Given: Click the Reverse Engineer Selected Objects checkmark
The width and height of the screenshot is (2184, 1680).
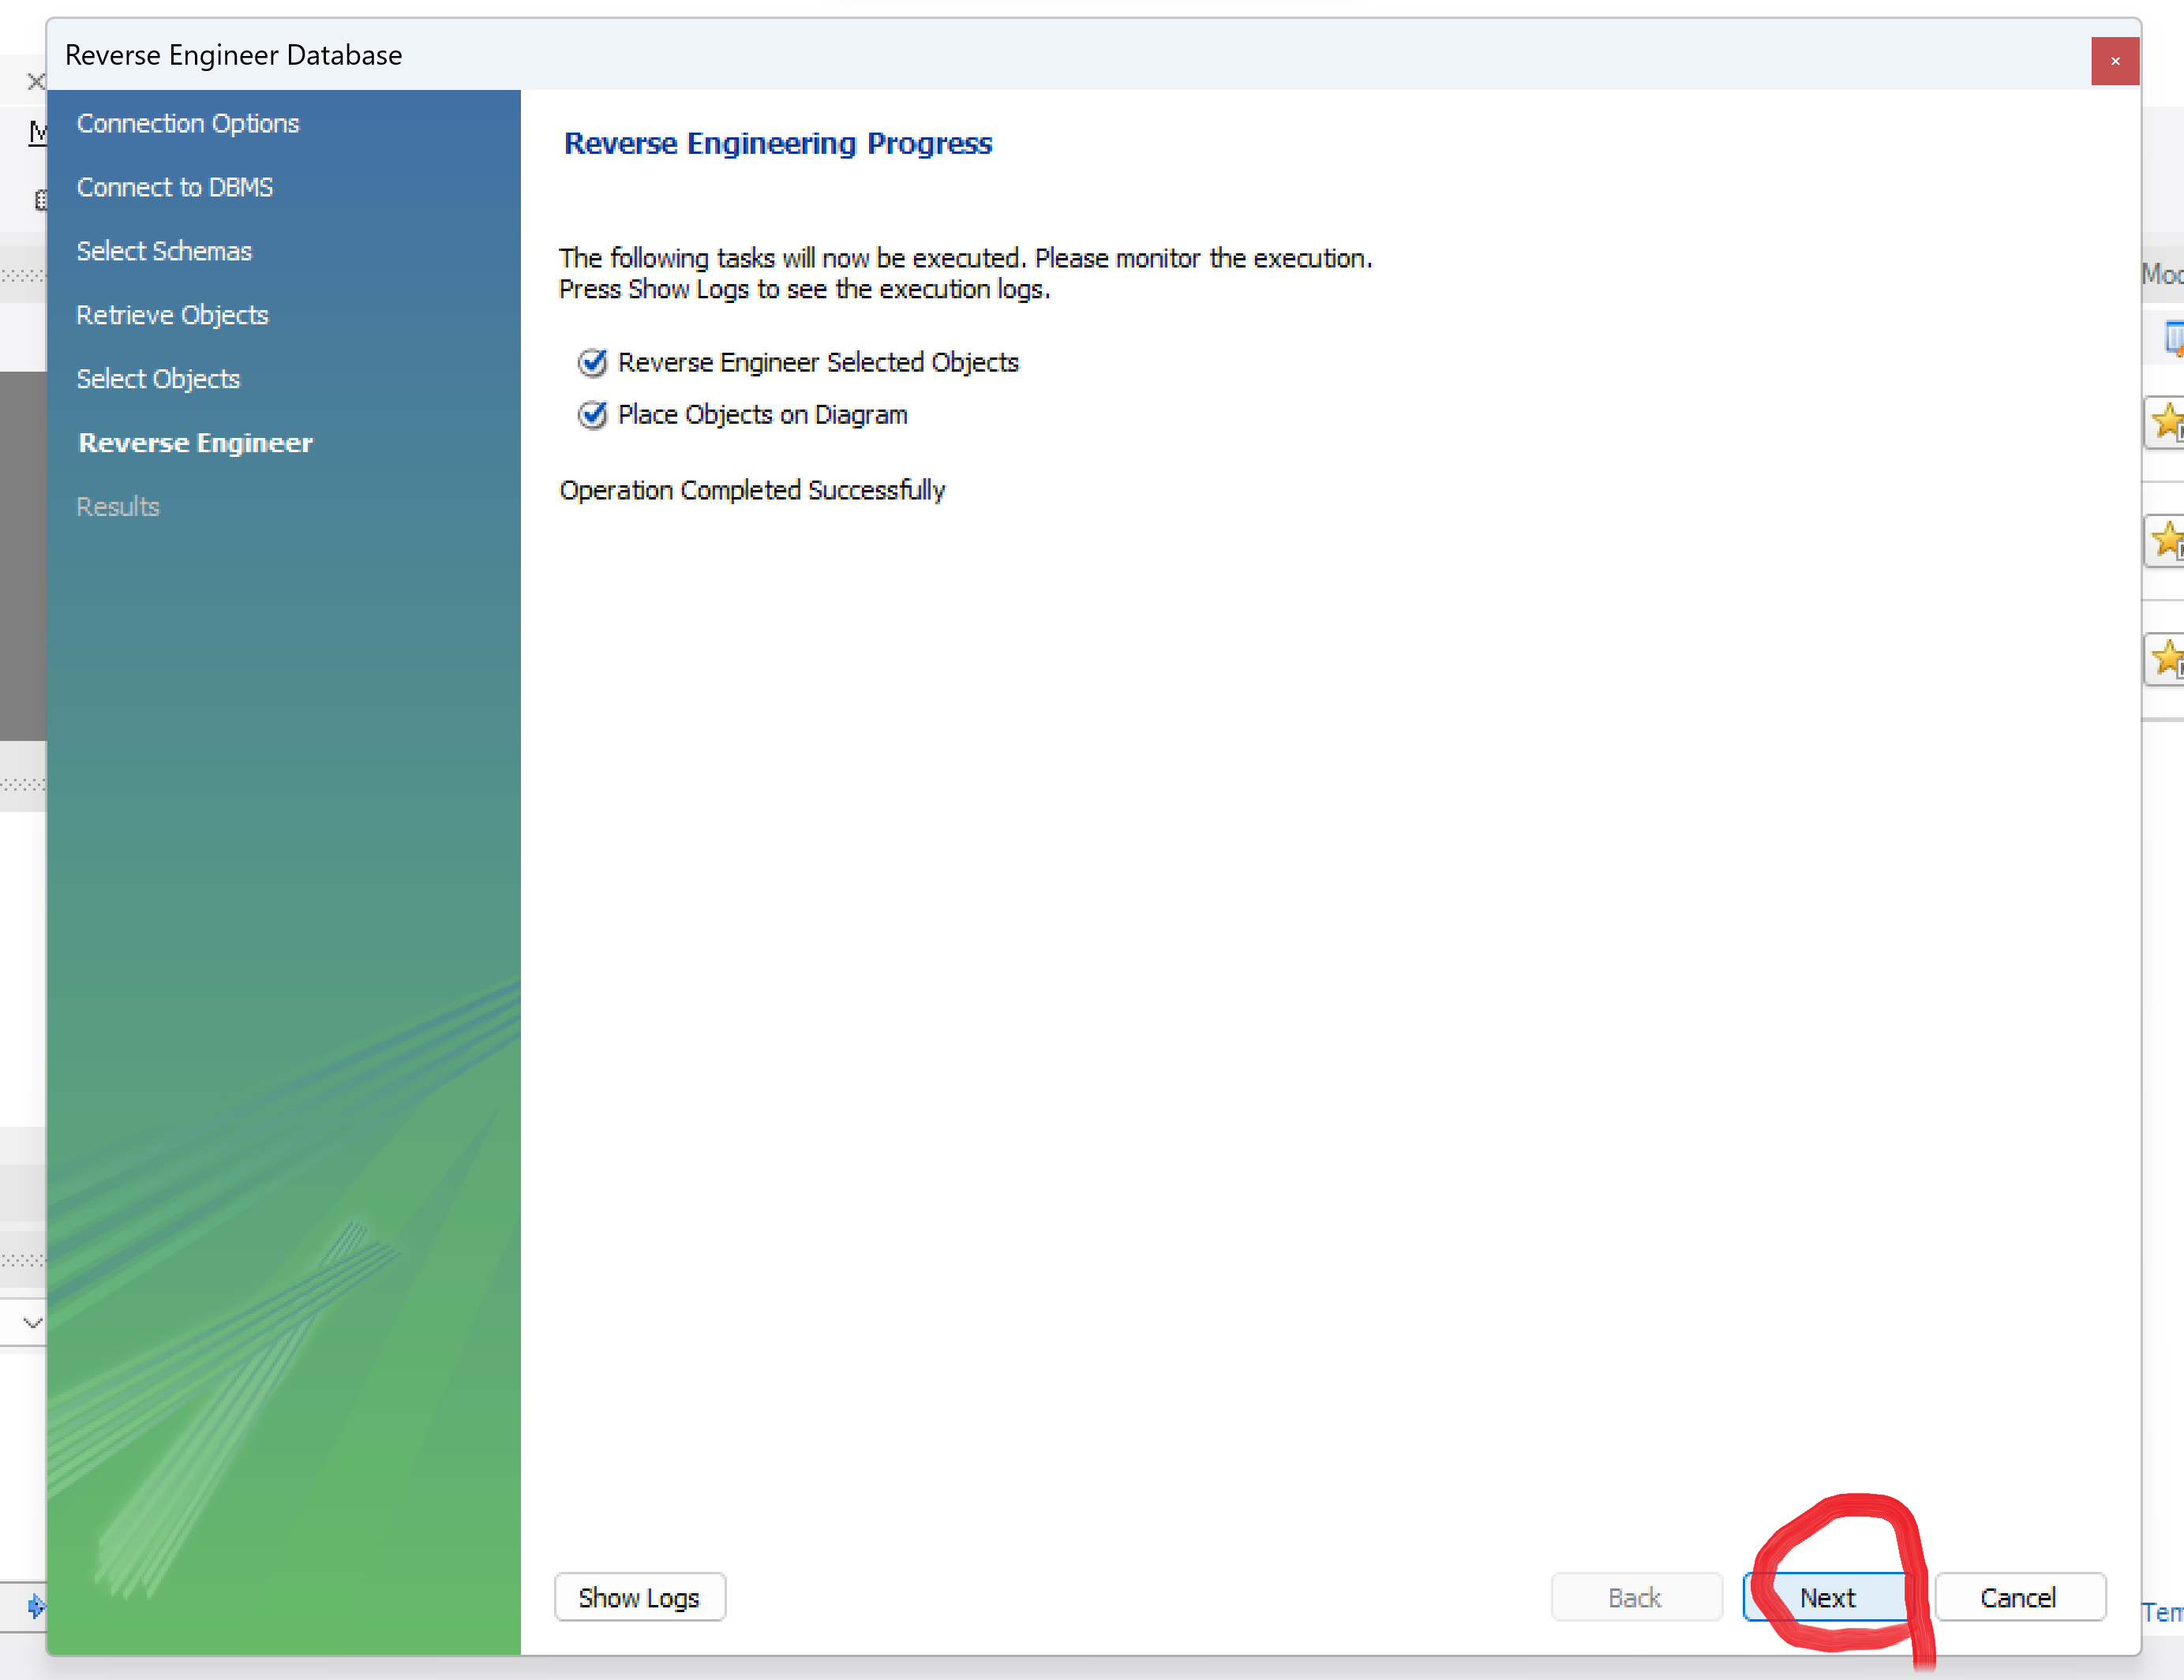Looking at the screenshot, I should coord(592,362).
